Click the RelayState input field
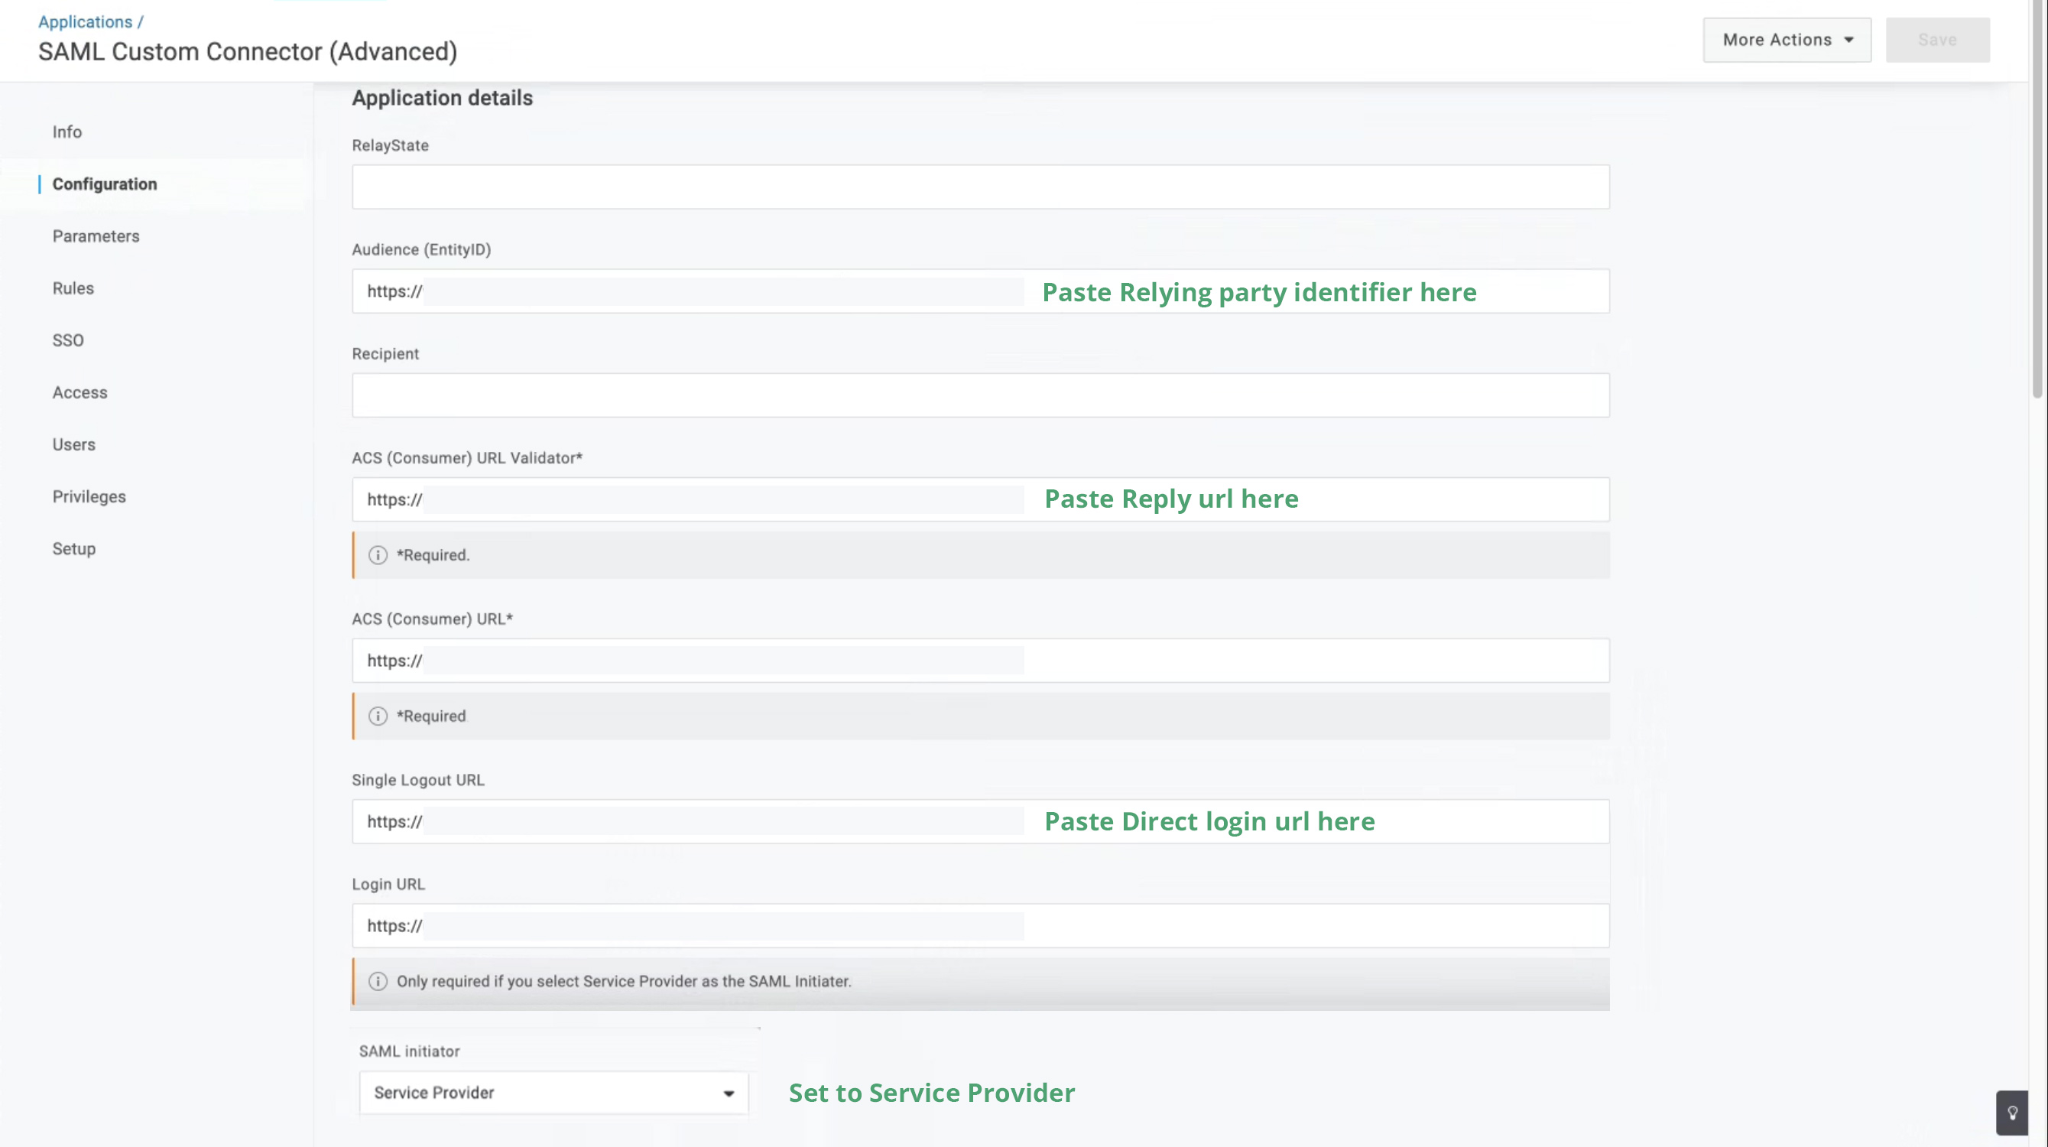This screenshot has width=2048, height=1147. tap(980, 186)
